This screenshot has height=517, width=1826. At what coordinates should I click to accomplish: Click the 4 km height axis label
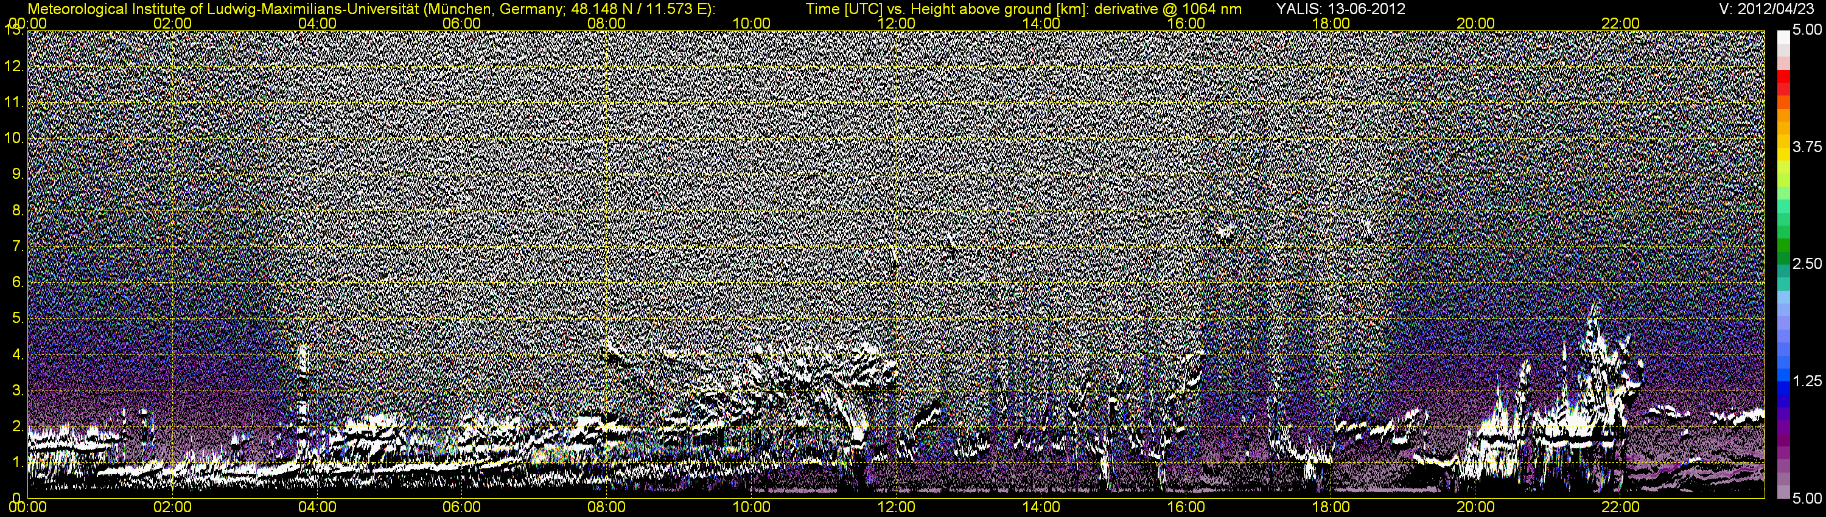18,354
